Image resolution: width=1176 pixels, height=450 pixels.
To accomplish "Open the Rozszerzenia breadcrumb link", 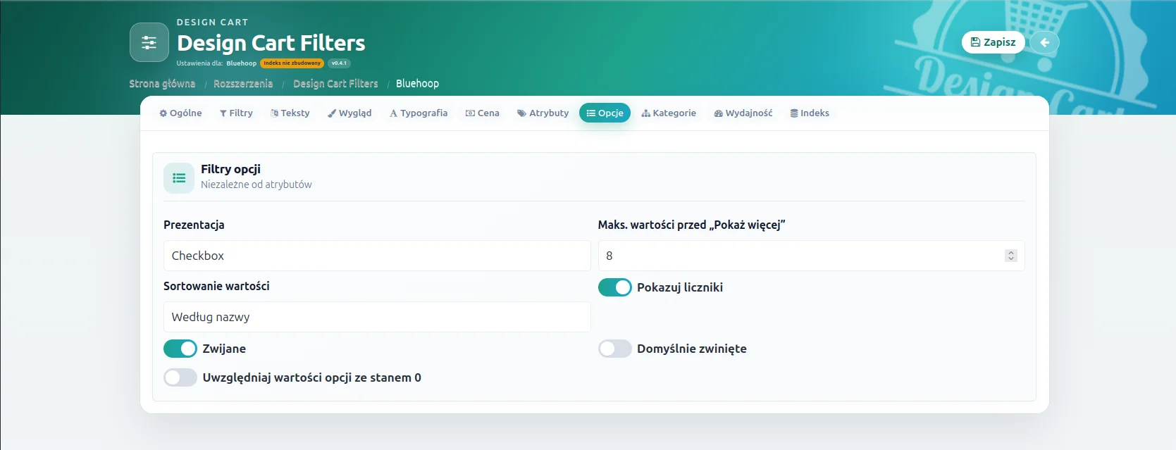I will [x=243, y=84].
